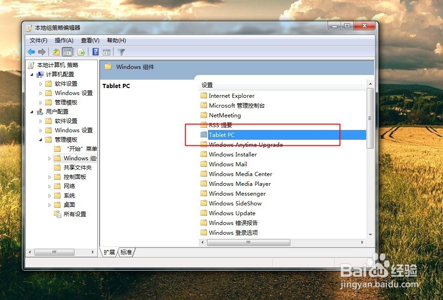443x300 pixels.
Task: Click the Windows Installer folder icon
Action: point(204,154)
